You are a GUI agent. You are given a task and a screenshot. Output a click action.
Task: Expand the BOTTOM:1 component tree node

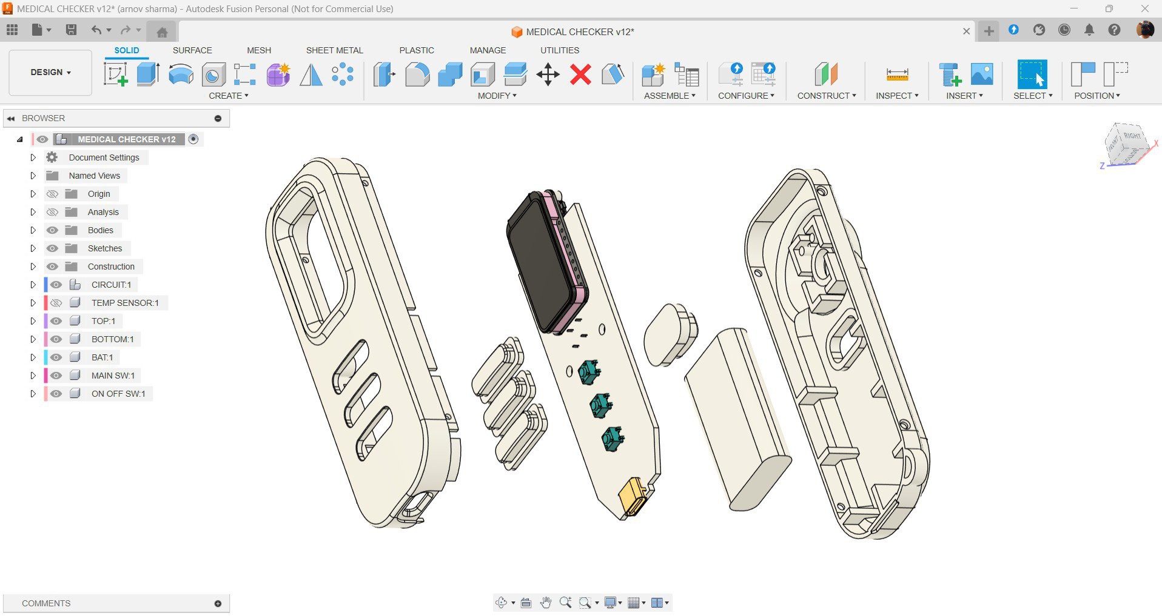pyautogui.click(x=33, y=339)
